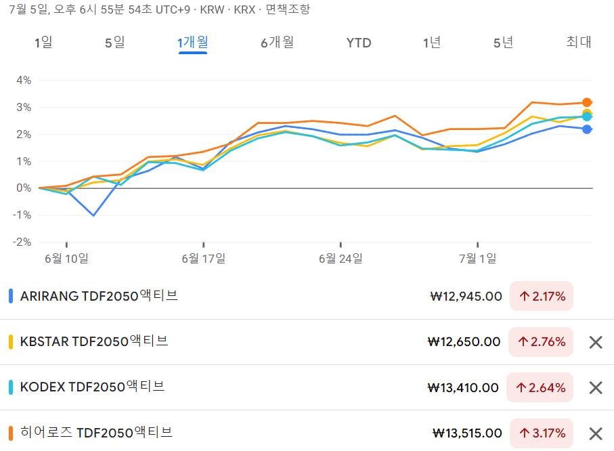Viewport: 614px width, 451px height.
Task: Click the 4% y-axis label
Action: (x=24, y=81)
